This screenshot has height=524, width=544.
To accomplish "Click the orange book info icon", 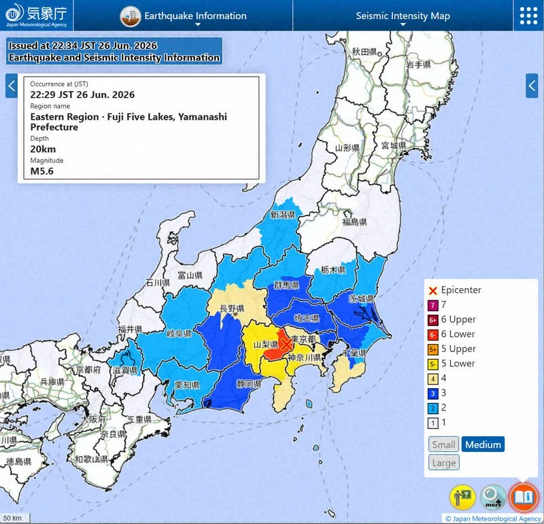I will pos(523,497).
